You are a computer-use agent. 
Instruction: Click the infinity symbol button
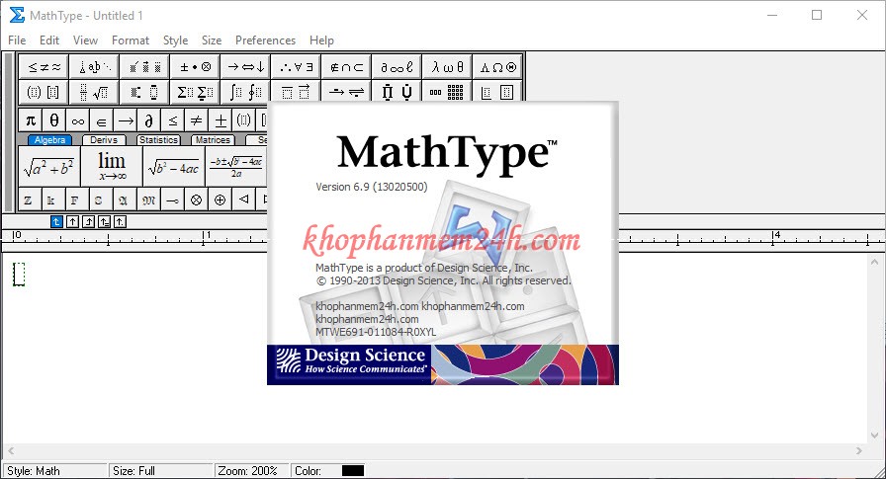tap(78, 120)
